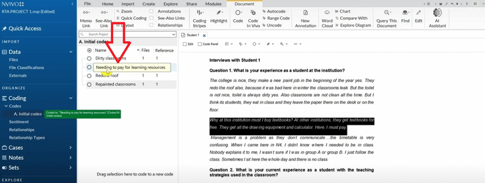Open the annotations icon in document toolbar
This screenshot has width=485, height=183.
click(229, 44)
